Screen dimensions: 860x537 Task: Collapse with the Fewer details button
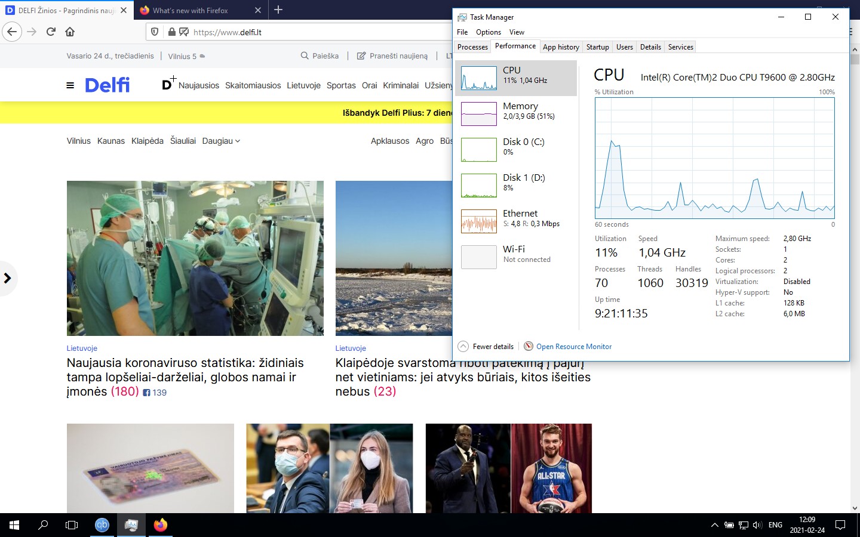tap(486, 347)
